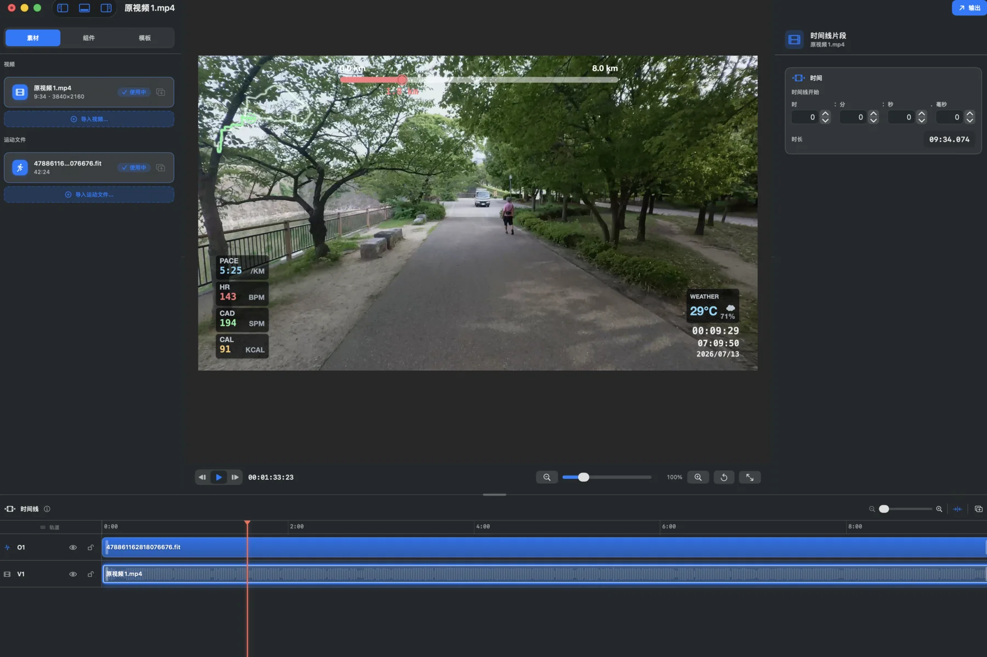Decrease the 分 minute stepper down arrow

tap(873, 120)
